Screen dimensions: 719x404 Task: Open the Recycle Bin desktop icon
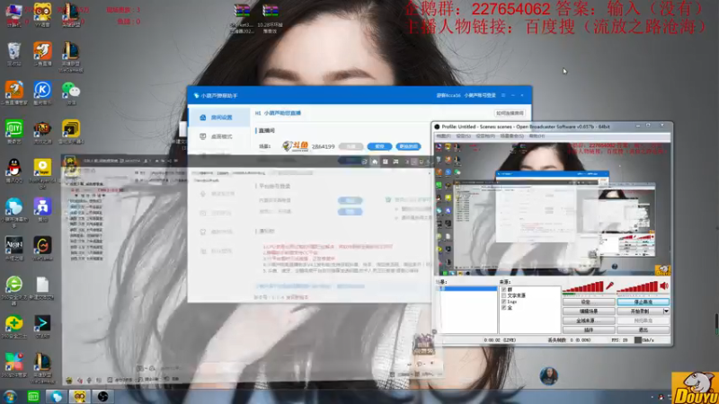tap(14, 51)
